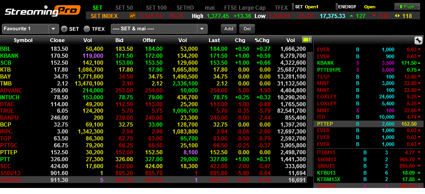The image size is (425, 194).
Task: Click KTBU13 in the ticker panel
Action: pos(327,172)
